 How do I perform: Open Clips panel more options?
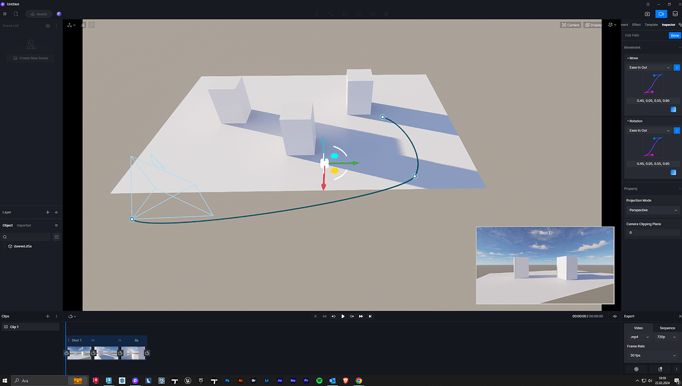tap(56, 316)
